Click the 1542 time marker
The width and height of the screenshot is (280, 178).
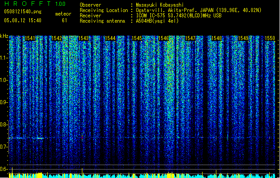[x=57, y=38]
